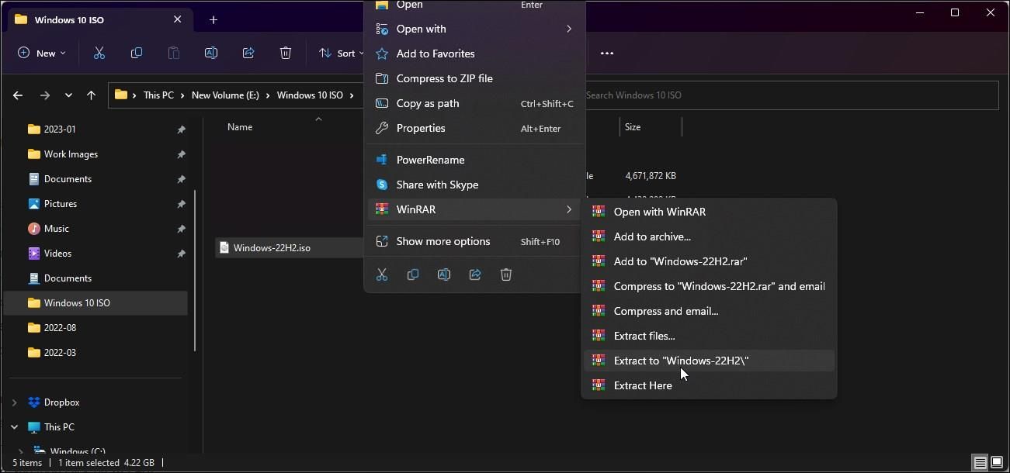The image size is (1010, 473).
Task: Click the pin icon beside Pictures
Action: pos(181,204)
